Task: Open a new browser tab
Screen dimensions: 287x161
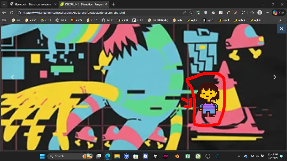Action: click(x=113, y=4)
